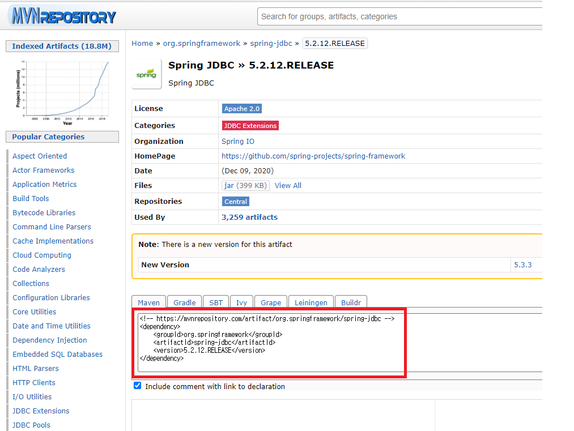Image resolution: width=574 pixels, height=431 pixels.
Task: Open Dependency Injection category
Action: [x=50, y=340]
